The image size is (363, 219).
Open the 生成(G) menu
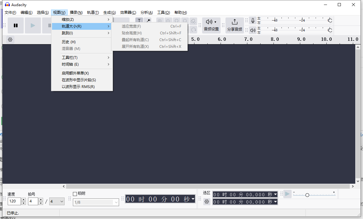click(x=110, y=13)
